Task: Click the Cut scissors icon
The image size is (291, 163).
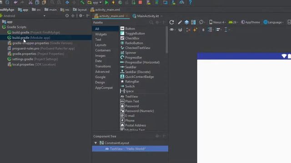Action: (30, 2)
